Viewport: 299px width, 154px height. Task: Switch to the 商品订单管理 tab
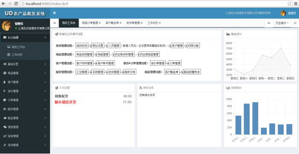point(90,23)
